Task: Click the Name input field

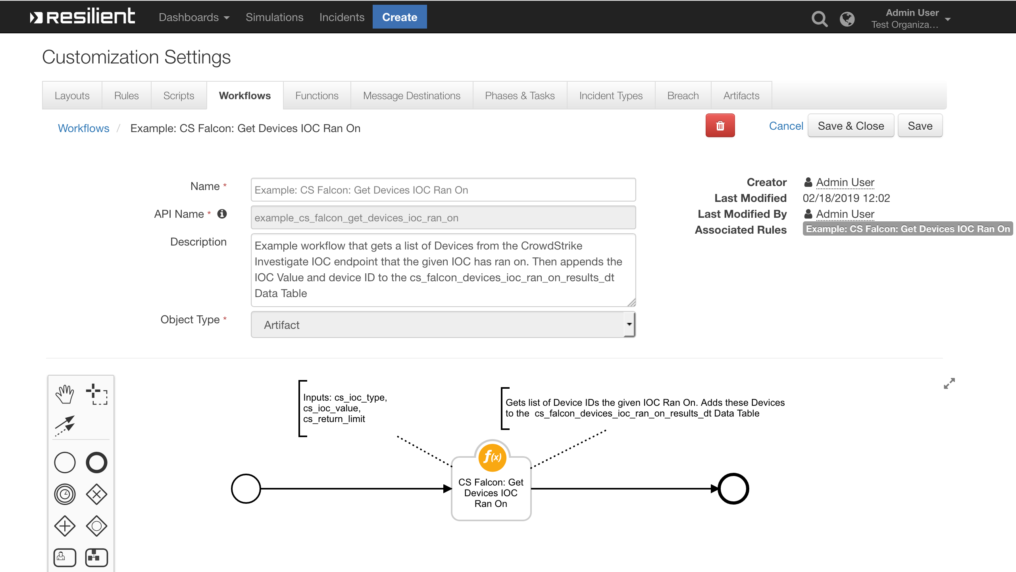Action: tap(444, 190)
